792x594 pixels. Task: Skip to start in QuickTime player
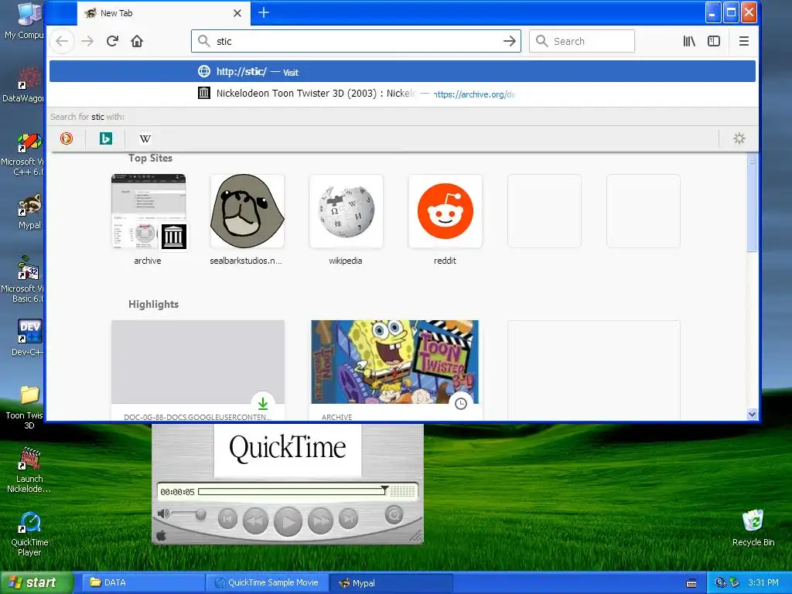click(x=227, y=519)
